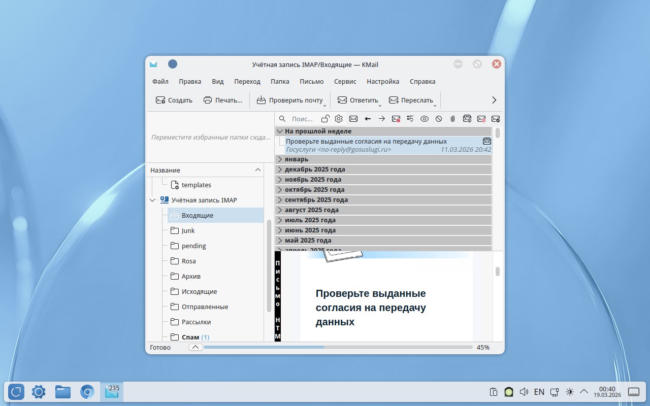
Task: Open KMail from the taskbar mail icon
Action: 112,392
